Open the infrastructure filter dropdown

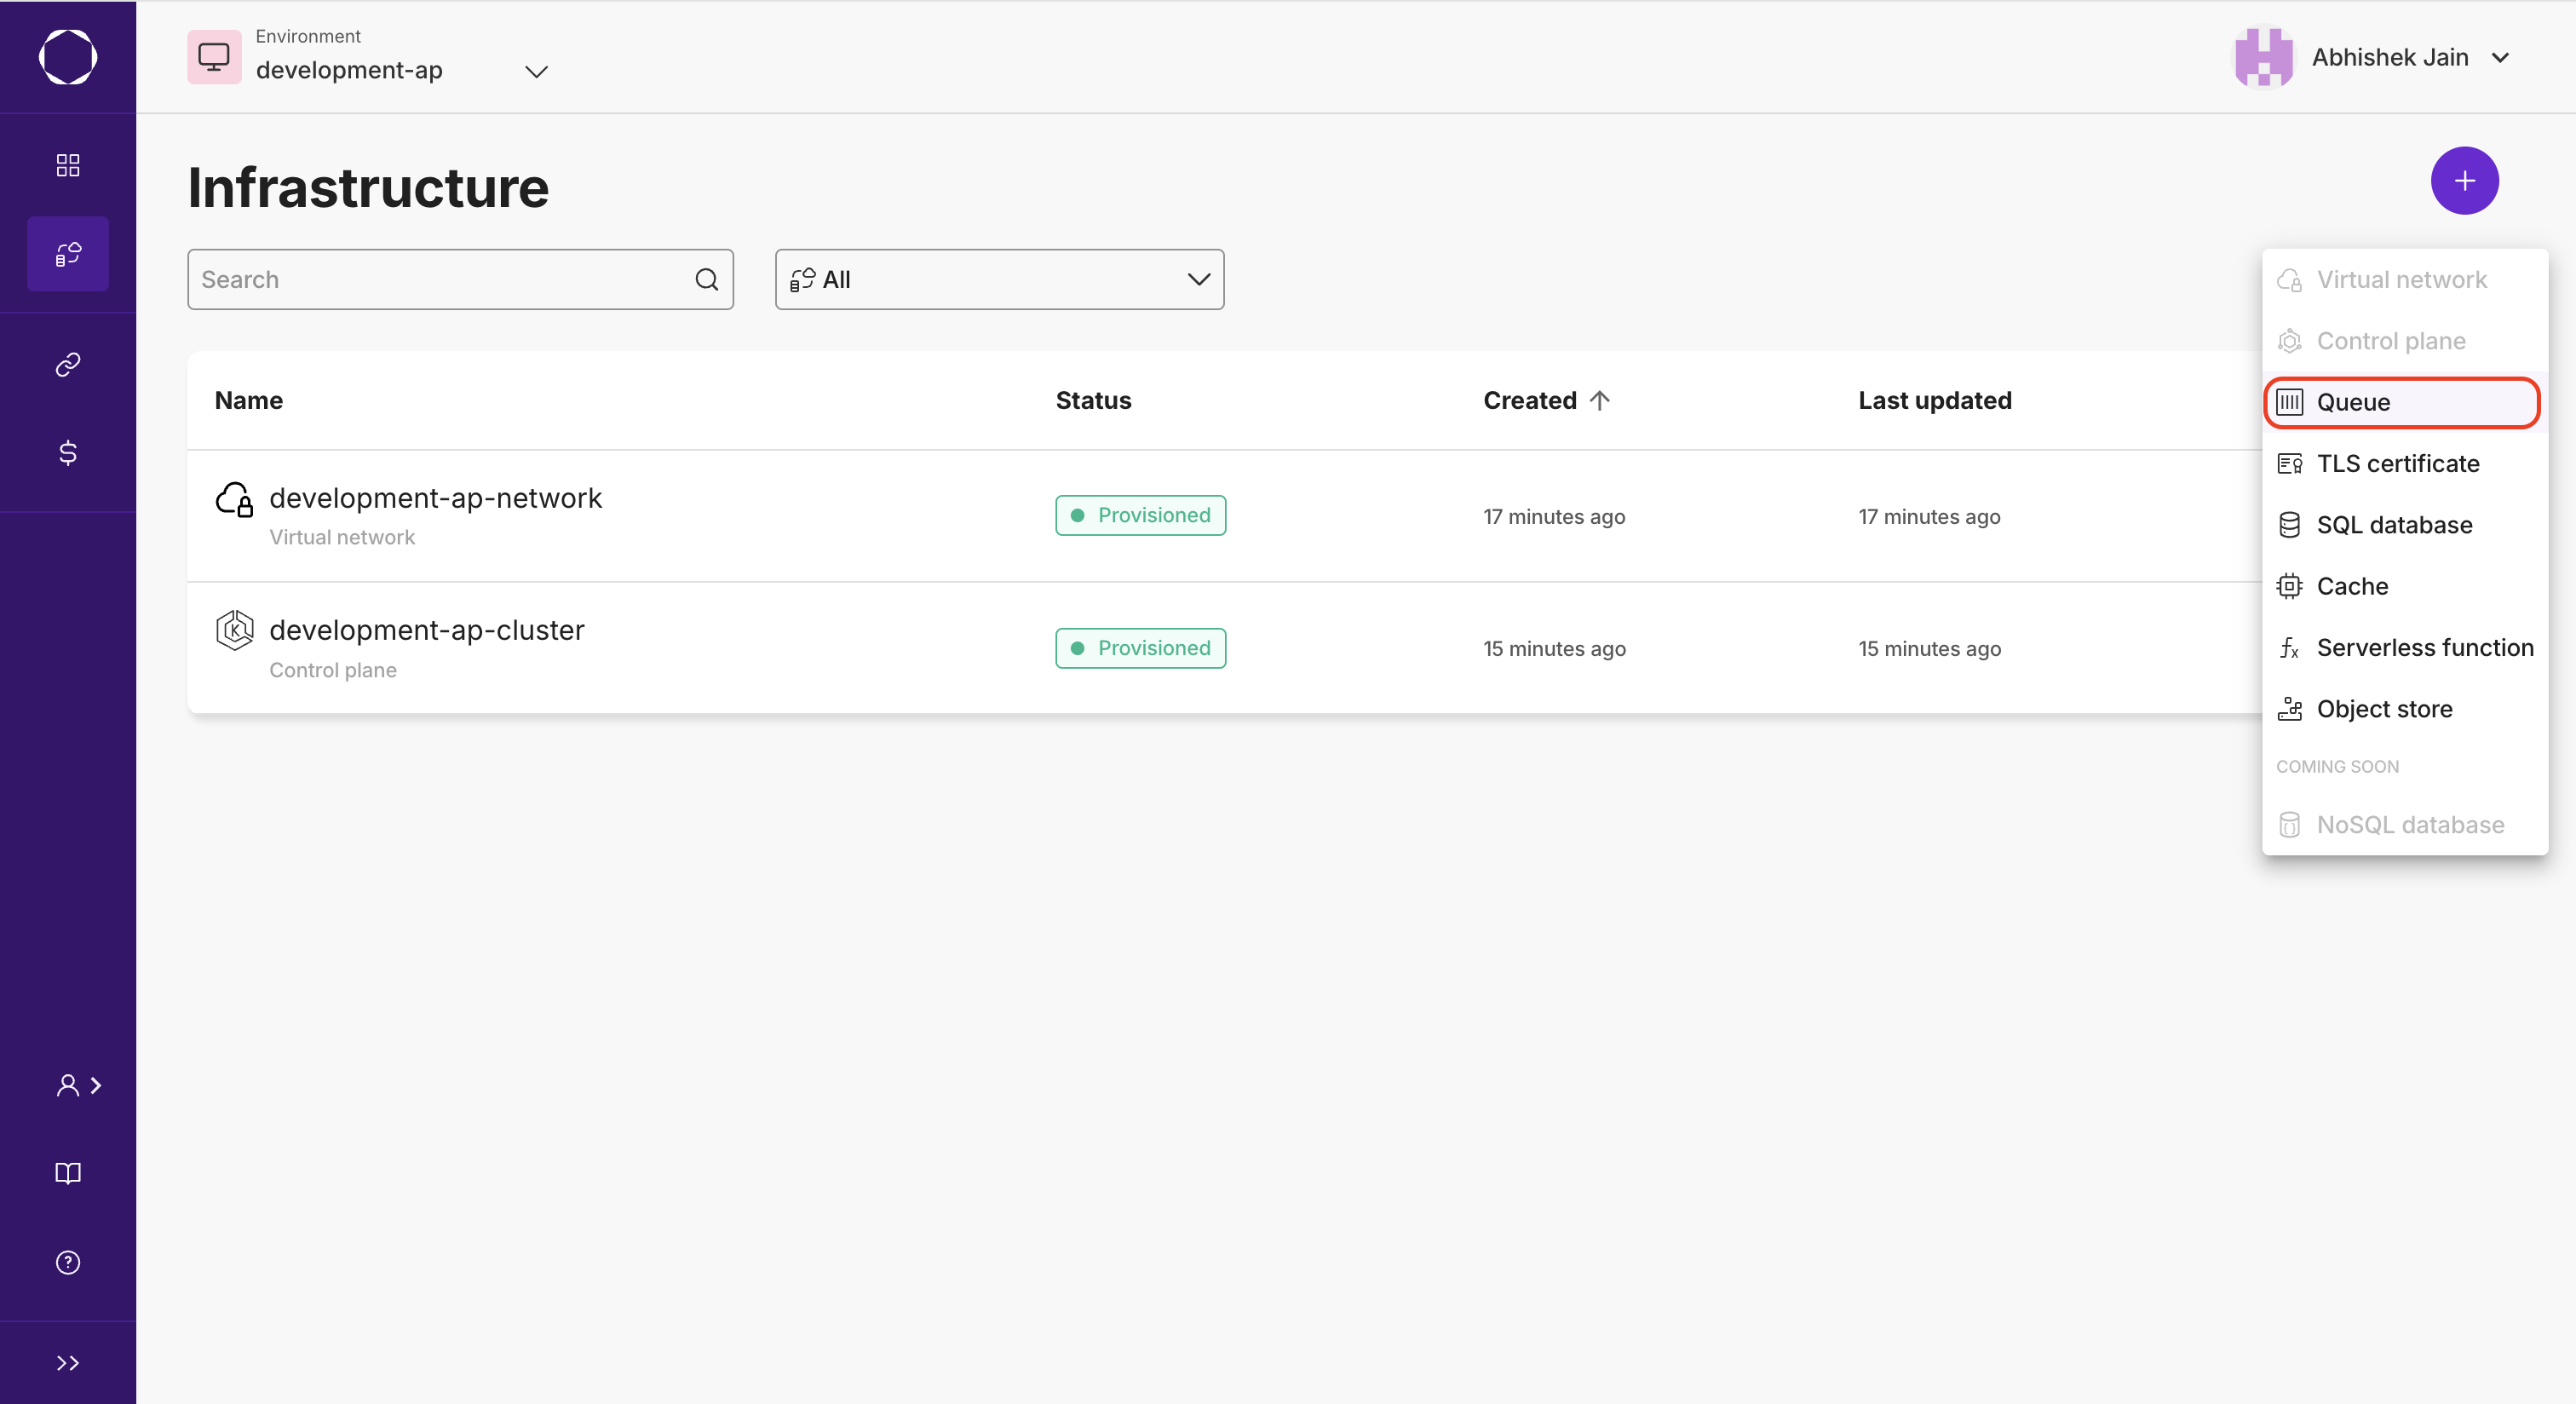click(x=999, y=279)
